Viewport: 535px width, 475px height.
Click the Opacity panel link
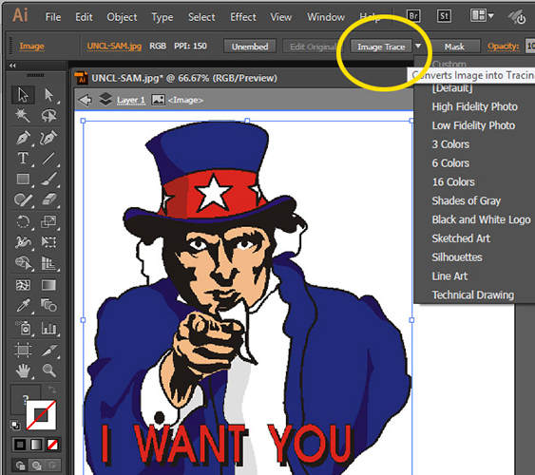click(x=504, y=47)
